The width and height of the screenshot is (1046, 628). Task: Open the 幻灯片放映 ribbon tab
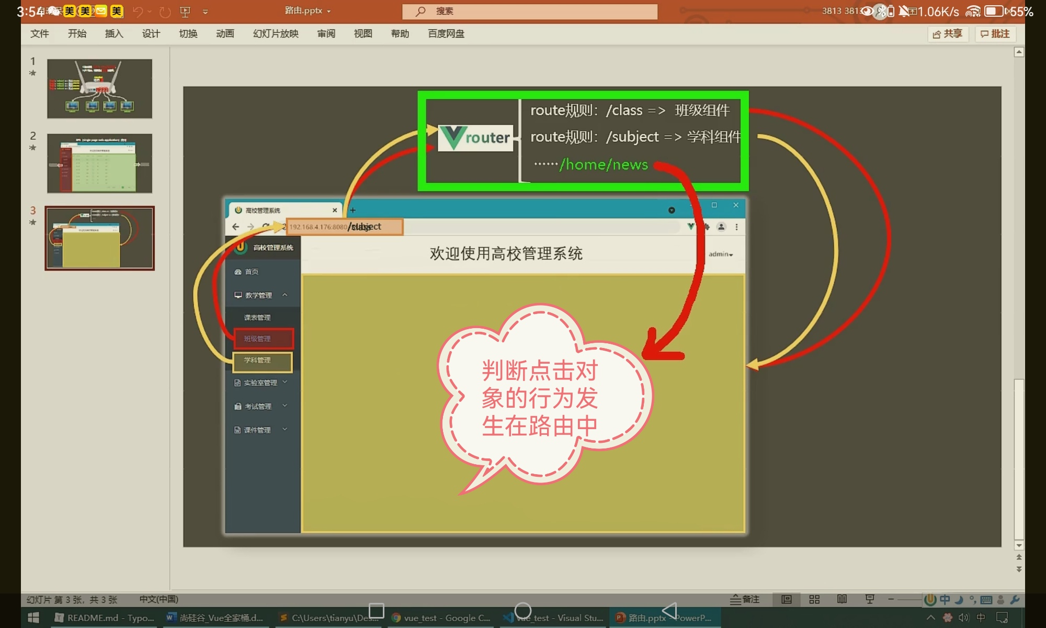point(276,34)
